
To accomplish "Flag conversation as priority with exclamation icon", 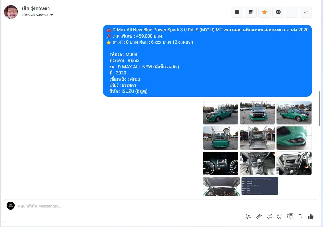I will point(292,12).
